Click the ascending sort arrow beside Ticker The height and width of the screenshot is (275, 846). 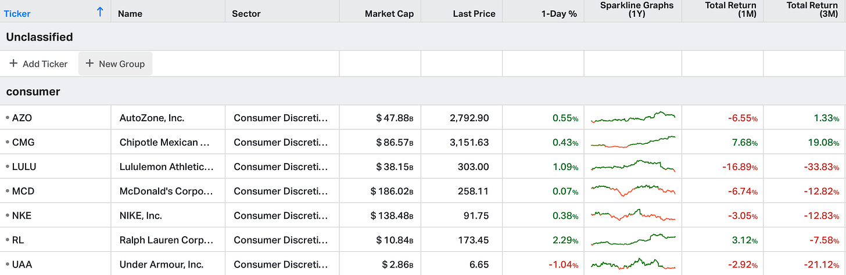(100, 12)
